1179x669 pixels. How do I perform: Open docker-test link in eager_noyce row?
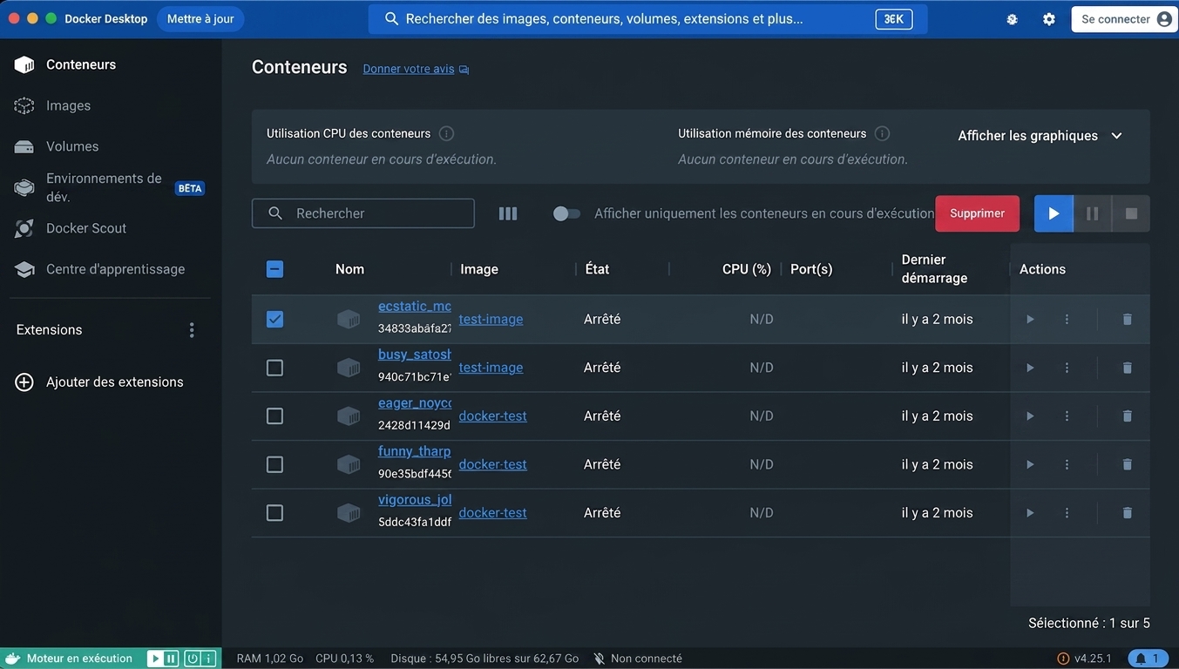tap(492, 416)
